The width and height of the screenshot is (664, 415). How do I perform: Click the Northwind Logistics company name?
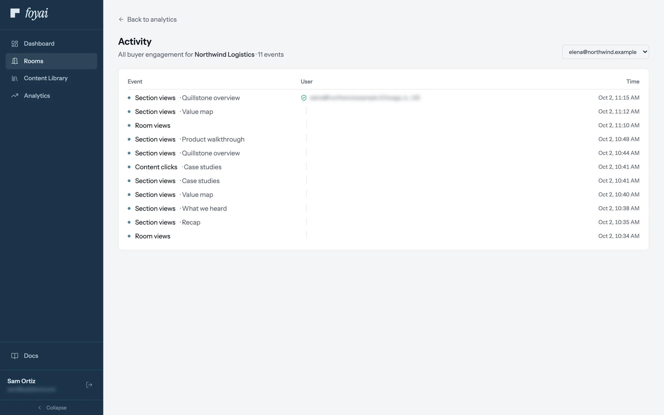click(224, 55)
